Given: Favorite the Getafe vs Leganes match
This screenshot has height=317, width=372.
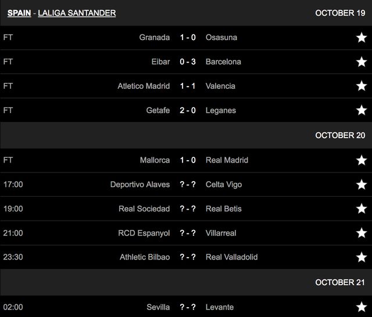Looking at the screenshot, I should pyautogui.click(x=362, y=110).
